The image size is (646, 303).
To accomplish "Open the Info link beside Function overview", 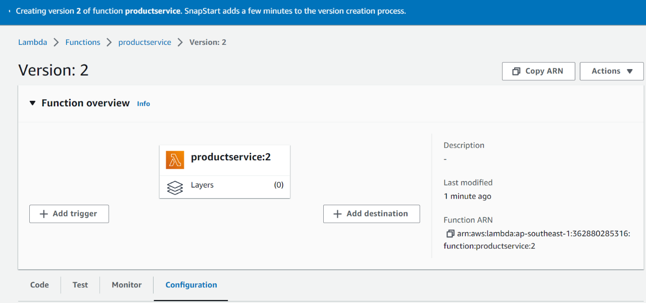I will 143,103.
